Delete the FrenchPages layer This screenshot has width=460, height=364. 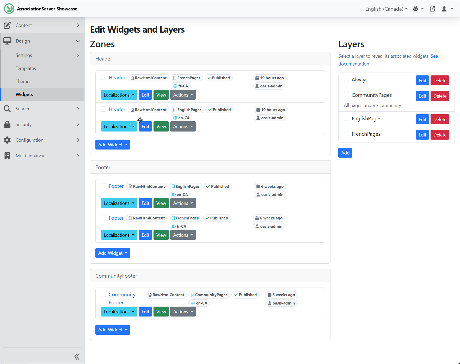440,135
